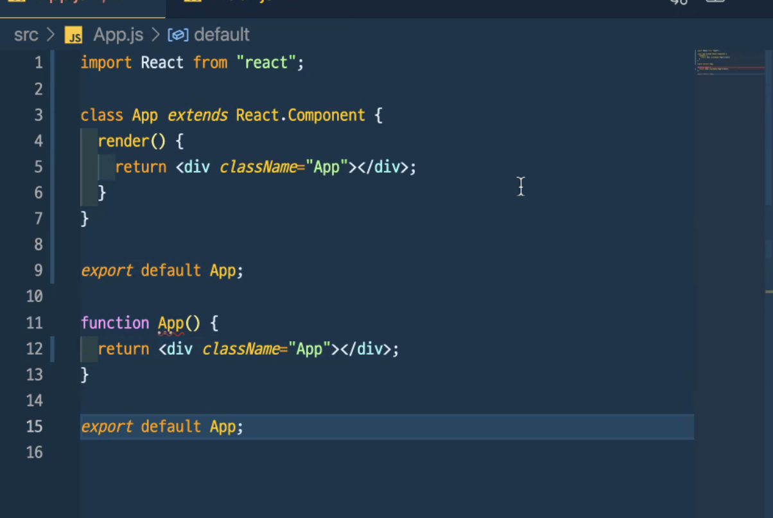Select line number 3 in gutter
This screenshot has height=518, width=773.
click(x=39, y=115)
